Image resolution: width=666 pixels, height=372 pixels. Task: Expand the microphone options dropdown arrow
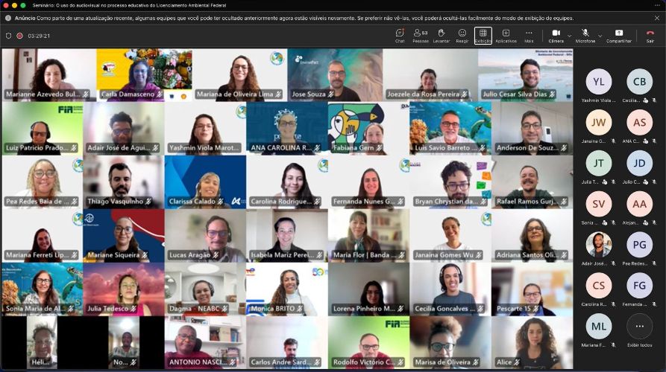click(x=600, y=36)
